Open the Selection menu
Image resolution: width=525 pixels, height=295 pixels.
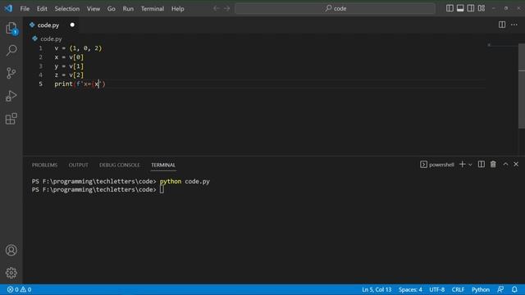(67, 9)
